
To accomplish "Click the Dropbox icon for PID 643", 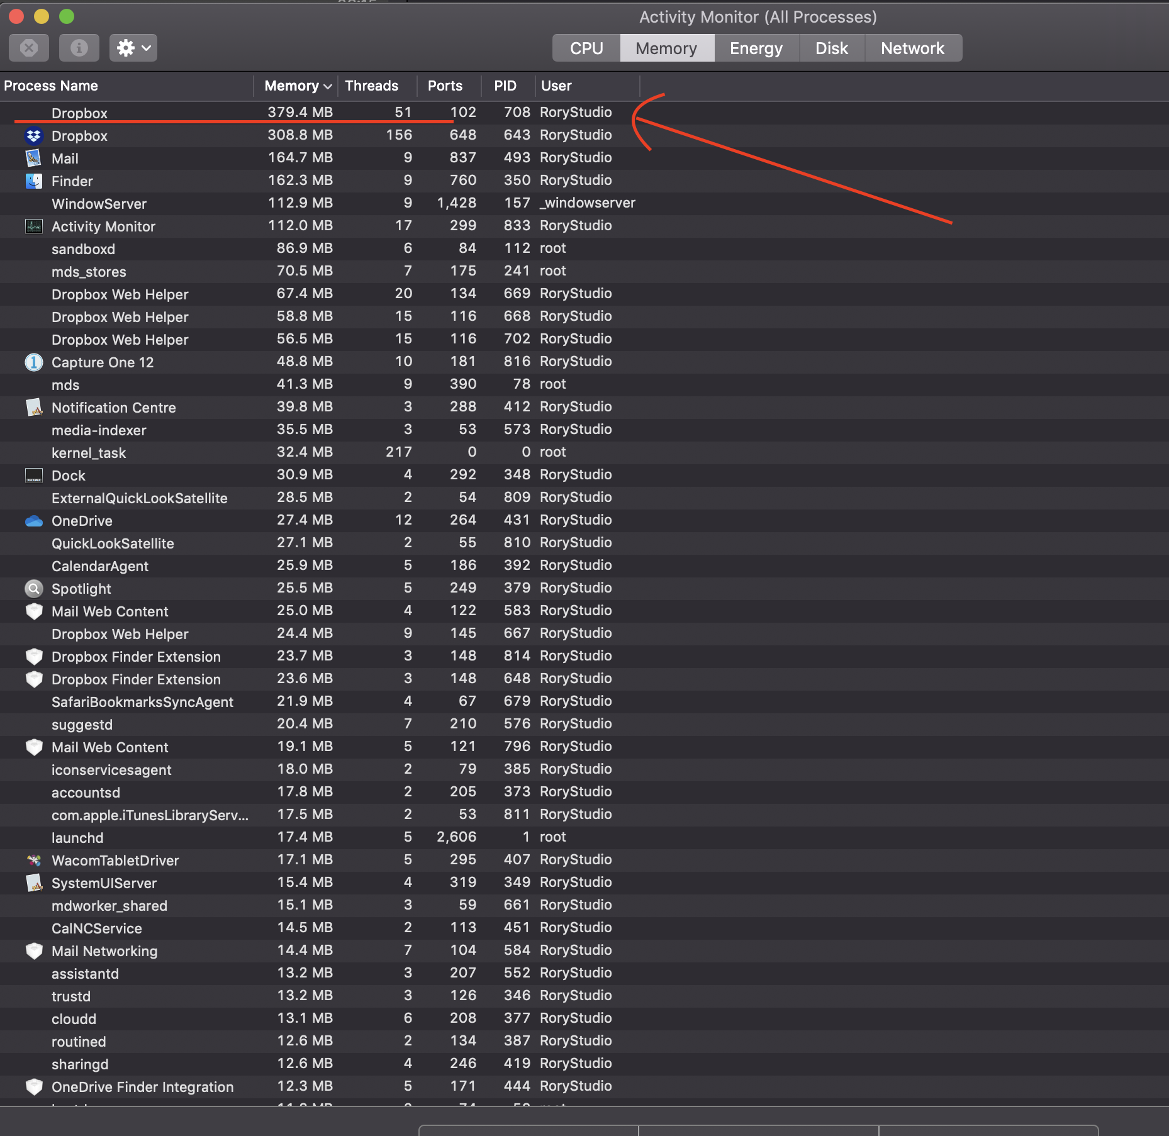I will point(33,135).
